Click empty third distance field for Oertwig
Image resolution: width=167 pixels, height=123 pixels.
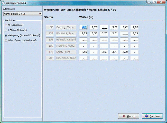104,27
